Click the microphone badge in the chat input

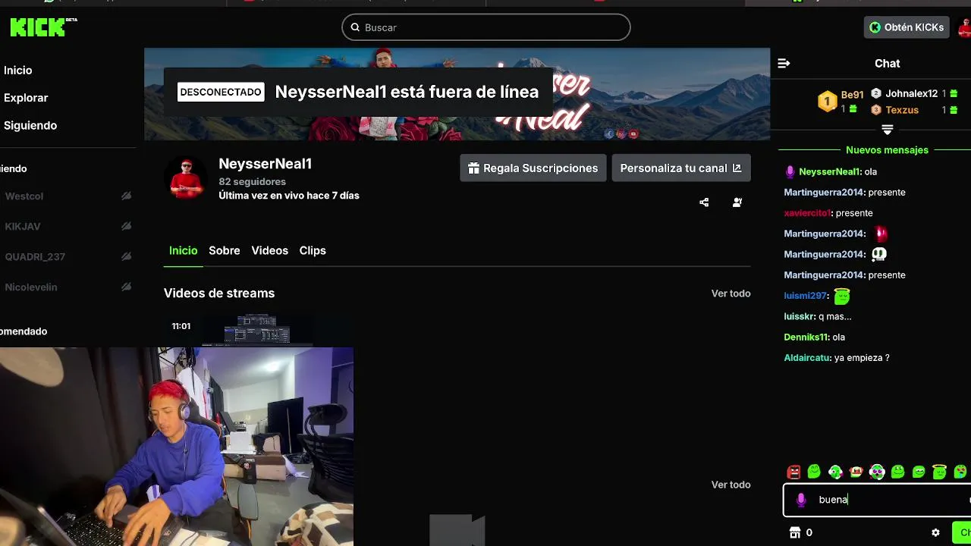(x=801, y=500)
